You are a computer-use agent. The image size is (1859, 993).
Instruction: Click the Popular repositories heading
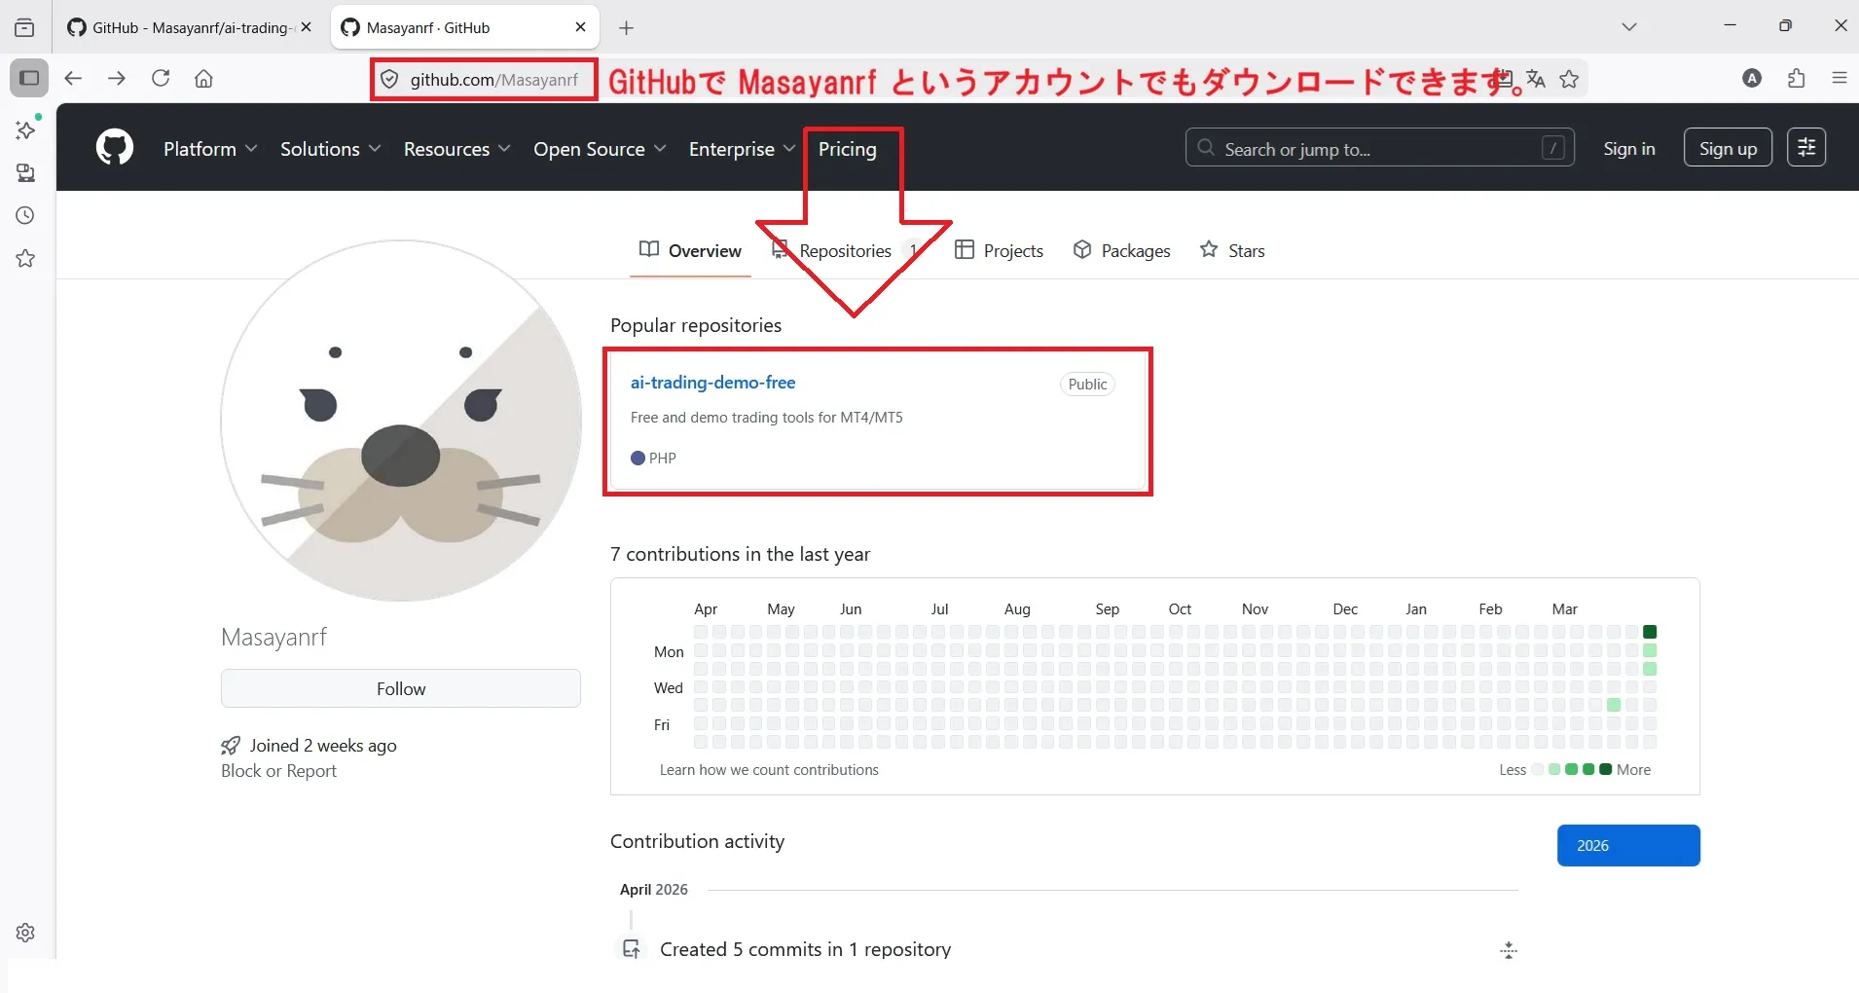[696, 325]
